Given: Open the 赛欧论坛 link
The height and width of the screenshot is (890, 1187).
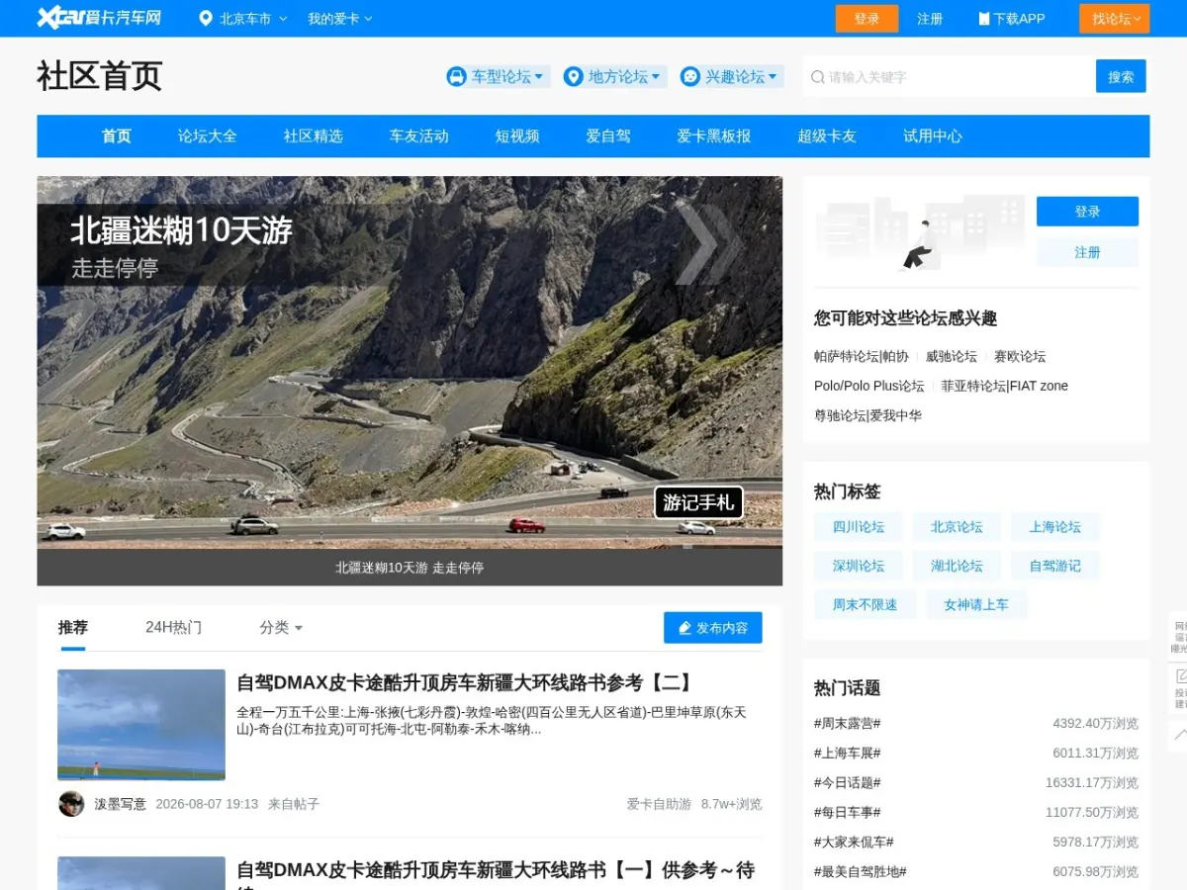Looking at the screenshot, I should point(1020,356).
